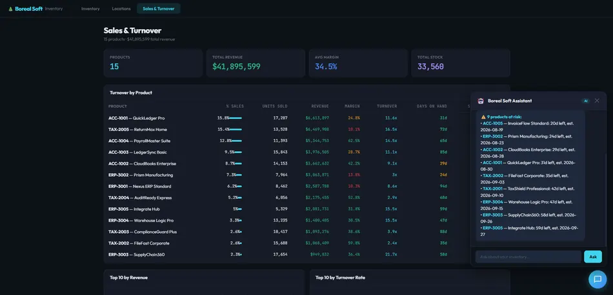
Task: Click the $949,832 revenue value
Action: coord(320,254)
